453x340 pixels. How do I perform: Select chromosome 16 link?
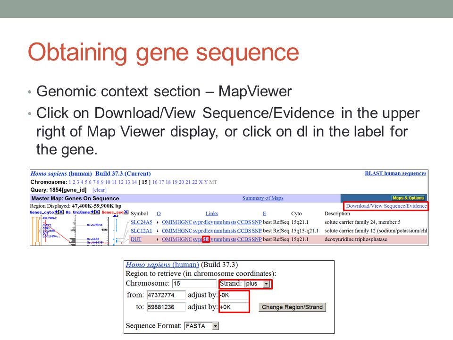click(x=155, y=182)
